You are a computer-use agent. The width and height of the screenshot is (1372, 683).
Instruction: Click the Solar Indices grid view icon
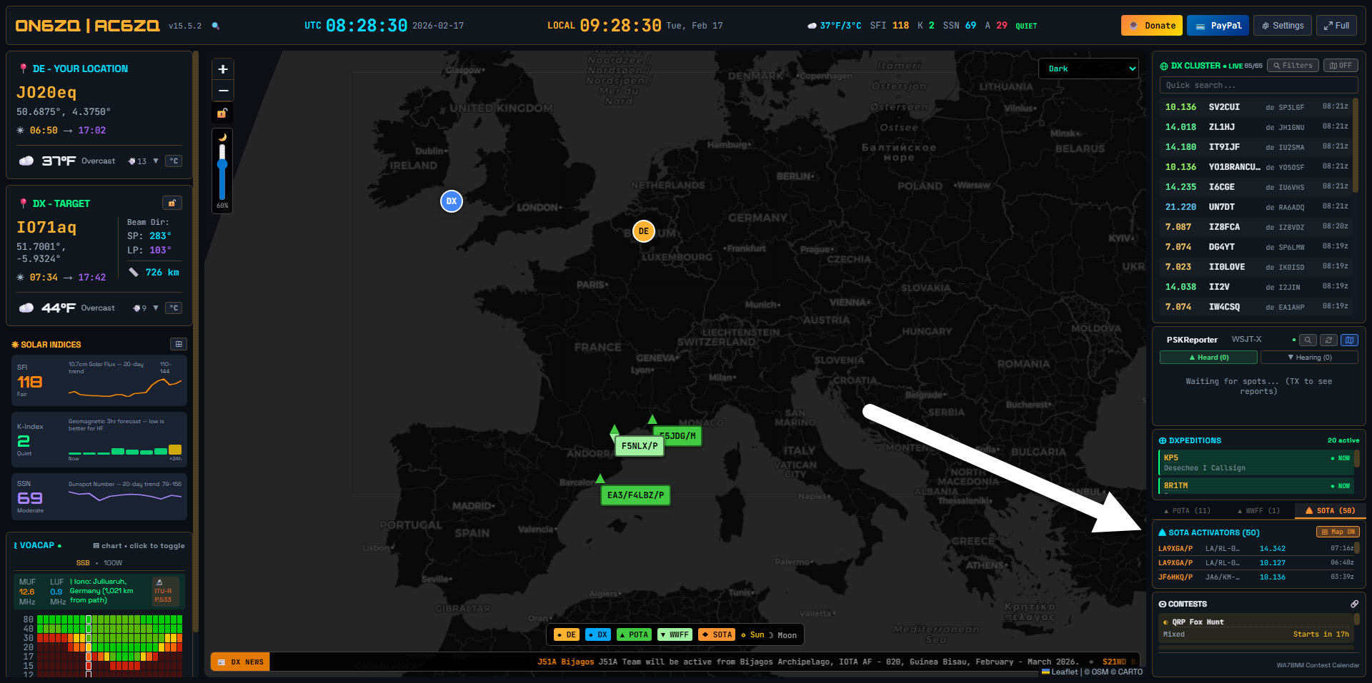179,344
